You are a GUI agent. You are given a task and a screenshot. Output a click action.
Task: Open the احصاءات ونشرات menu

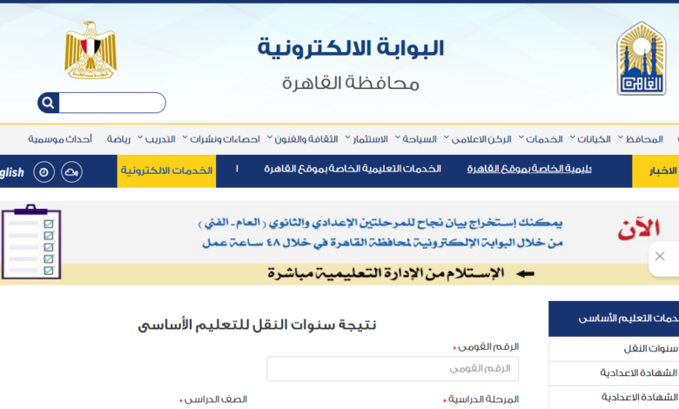(x=225, y=139)
